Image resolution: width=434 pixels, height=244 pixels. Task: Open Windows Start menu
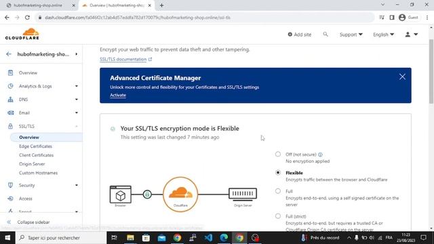click(7, 238)
